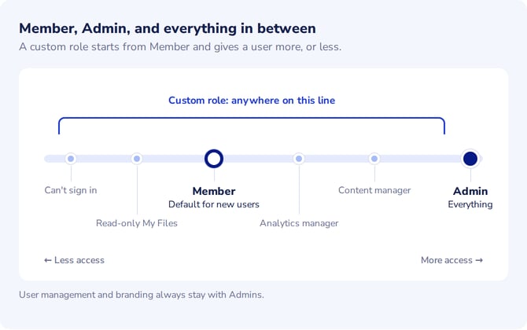Viewport: 527px width, 330px height.
Task: Click the Content manager dot marker
Action: (x=374, y=159)
